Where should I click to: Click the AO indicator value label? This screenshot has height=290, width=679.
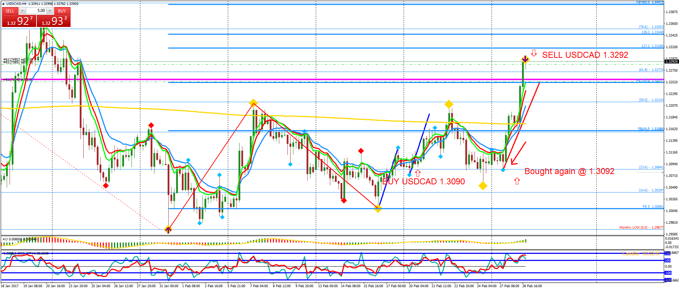point(19,239)
